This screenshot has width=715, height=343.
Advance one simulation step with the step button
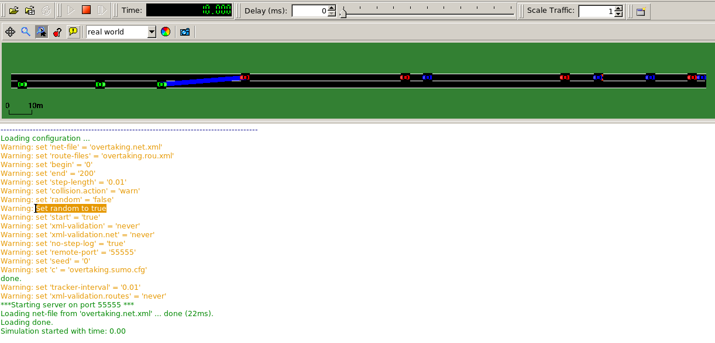(101, 11)
